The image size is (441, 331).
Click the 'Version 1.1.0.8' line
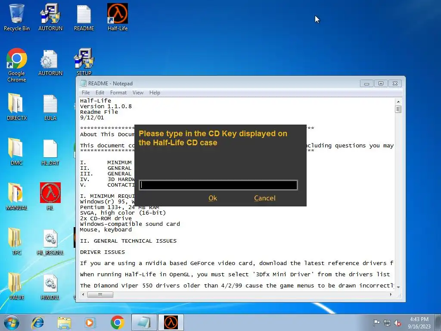[x=106, y=106]
